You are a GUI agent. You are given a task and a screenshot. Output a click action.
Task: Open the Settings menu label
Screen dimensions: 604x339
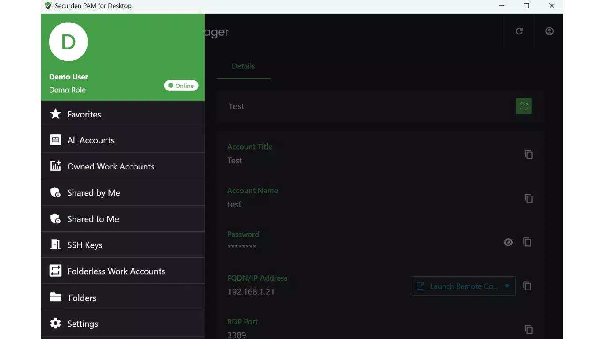pyautogui.click(x=83, y=324)
